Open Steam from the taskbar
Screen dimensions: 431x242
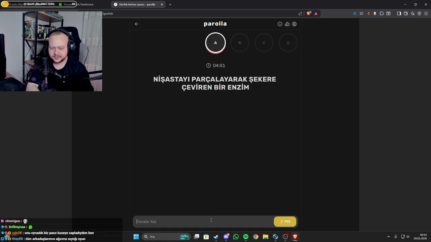[x=216, y=237]
